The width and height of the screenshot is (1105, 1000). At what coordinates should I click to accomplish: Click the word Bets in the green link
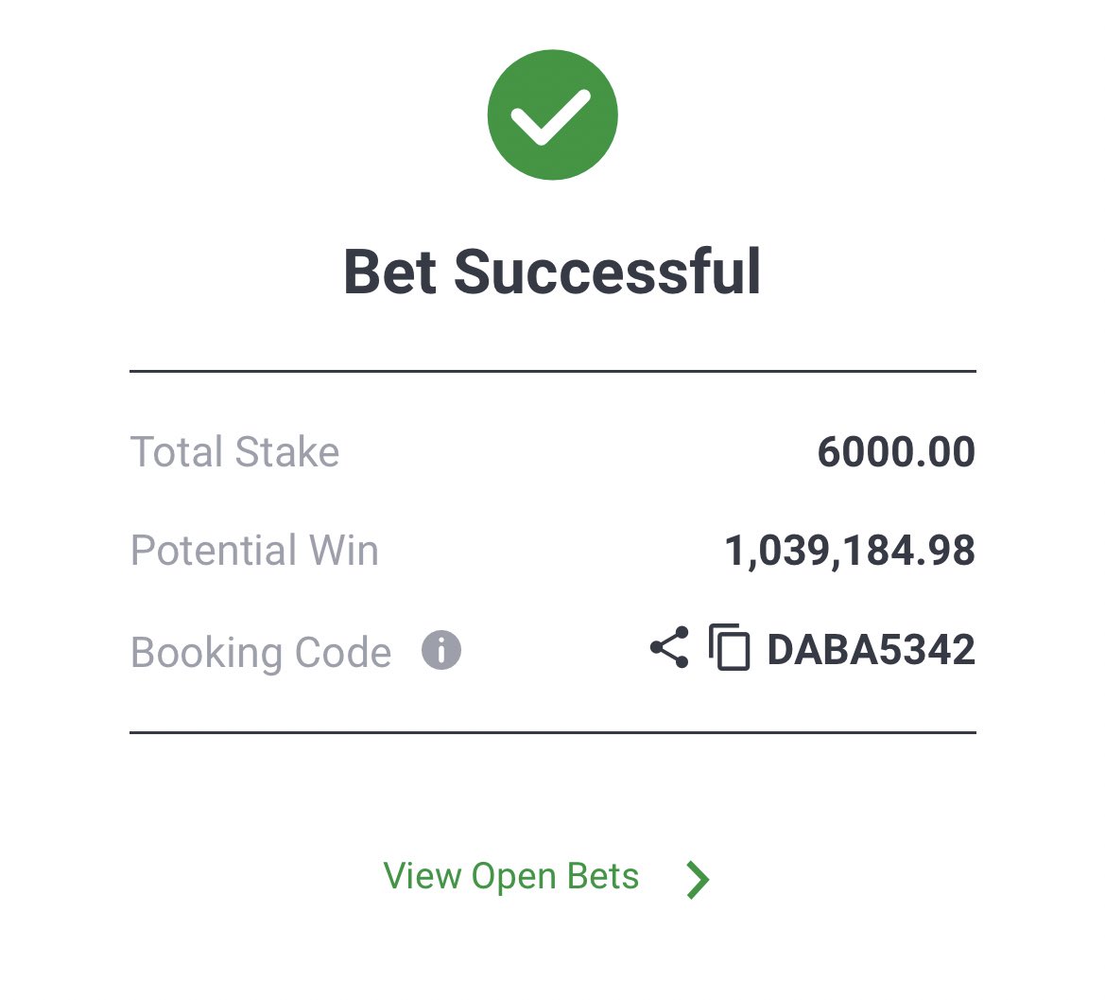coord(603,877)
